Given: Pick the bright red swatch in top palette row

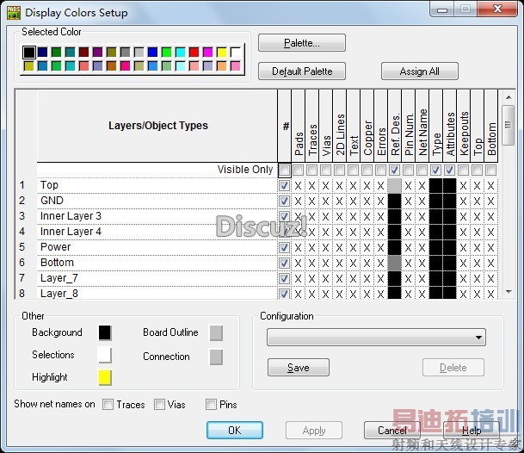Looking at the screenshot, I should click(x=194, y=53).
